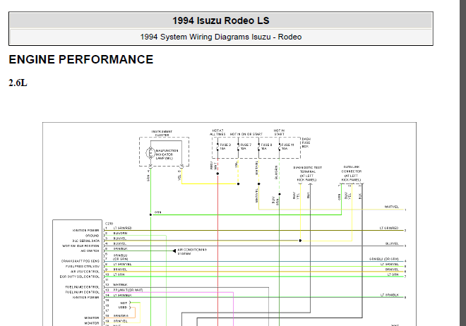The width and height of the screenshot is (466, 326).
Task: Click the ENGINE PERFORMANCE heading
Action: [x=80, y=59]
